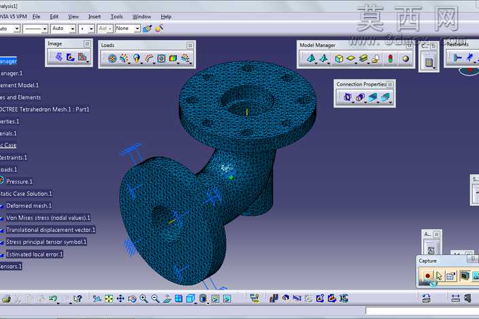Viewport: 479px width, 319px height.
Task: Activate the Pan view tool
Action: click(x=120, y=299)
